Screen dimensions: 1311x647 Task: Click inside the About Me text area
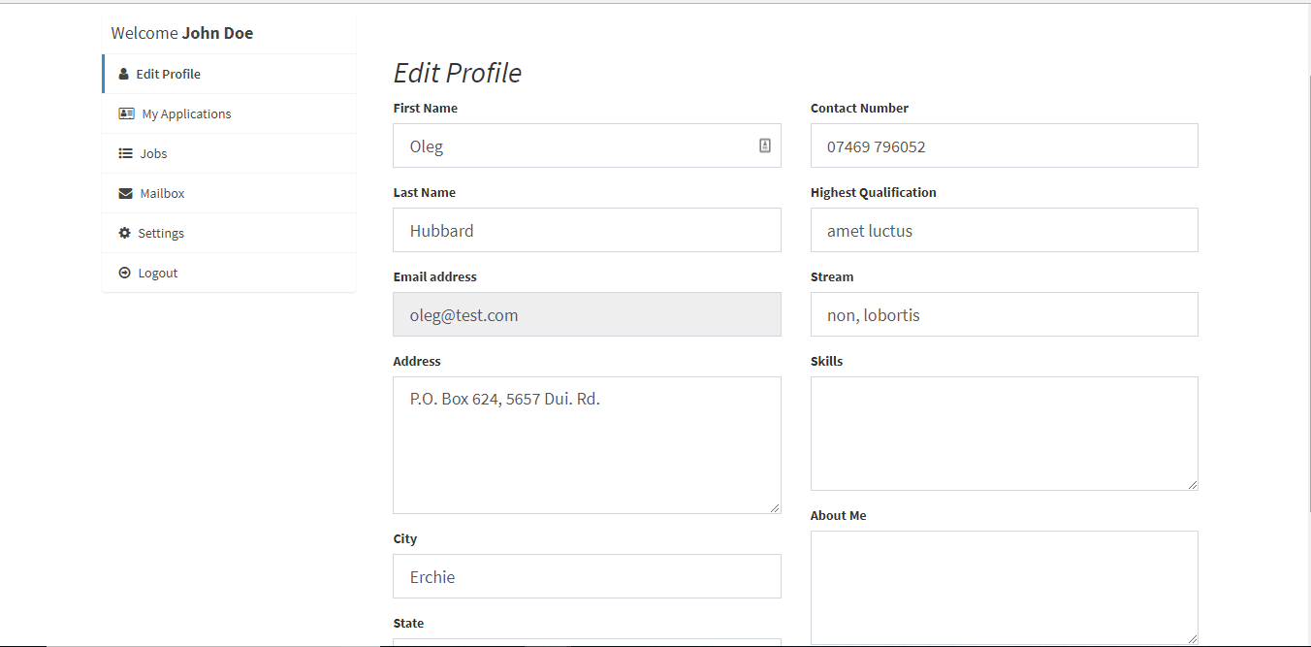pos(1004,587)
